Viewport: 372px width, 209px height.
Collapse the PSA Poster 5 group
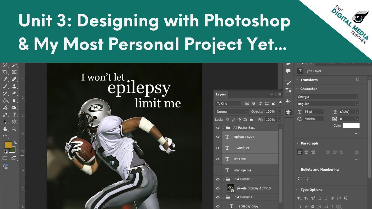tap(224, 179)
